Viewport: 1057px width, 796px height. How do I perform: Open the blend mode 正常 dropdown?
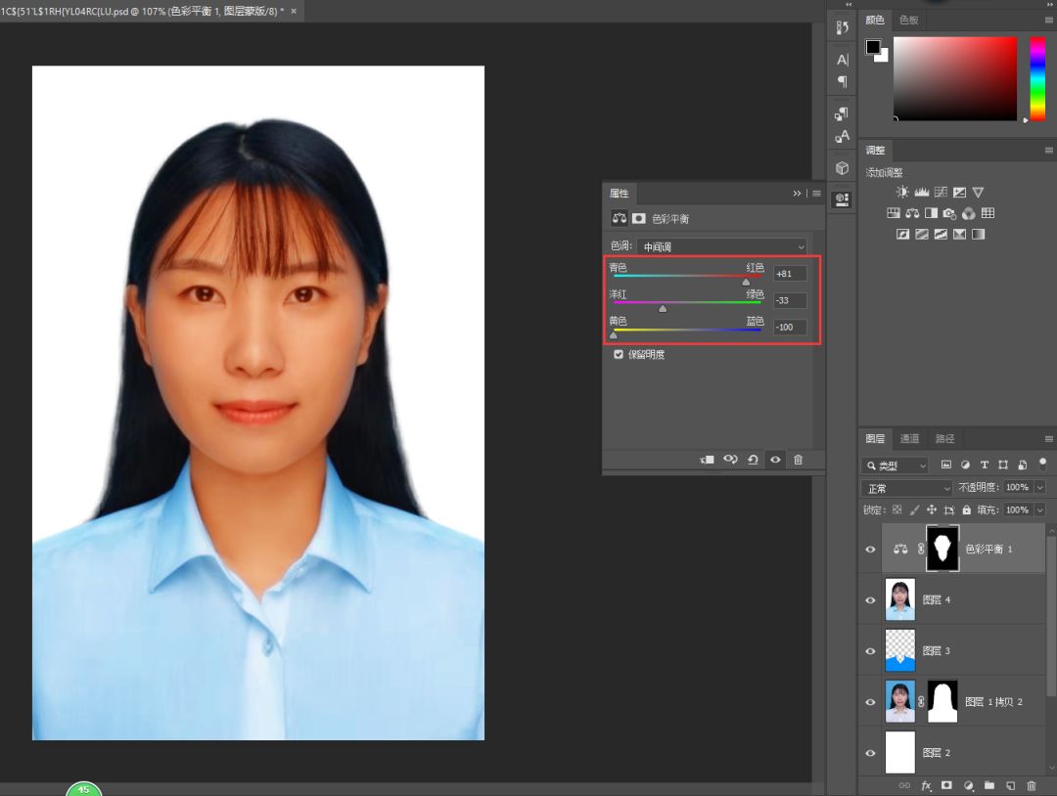(x=906, y=487)
